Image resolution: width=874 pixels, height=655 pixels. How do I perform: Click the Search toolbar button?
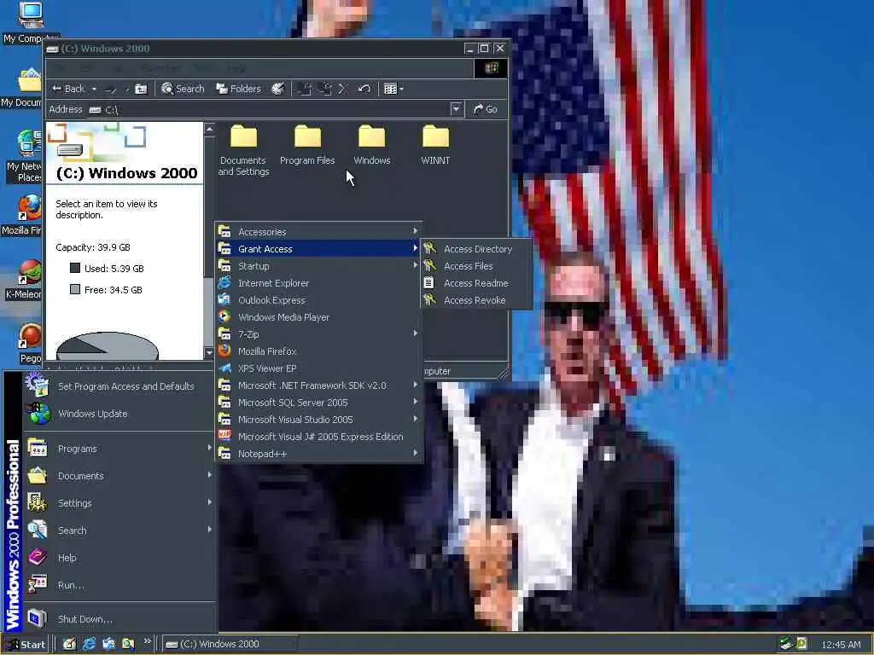pos(183,89)
